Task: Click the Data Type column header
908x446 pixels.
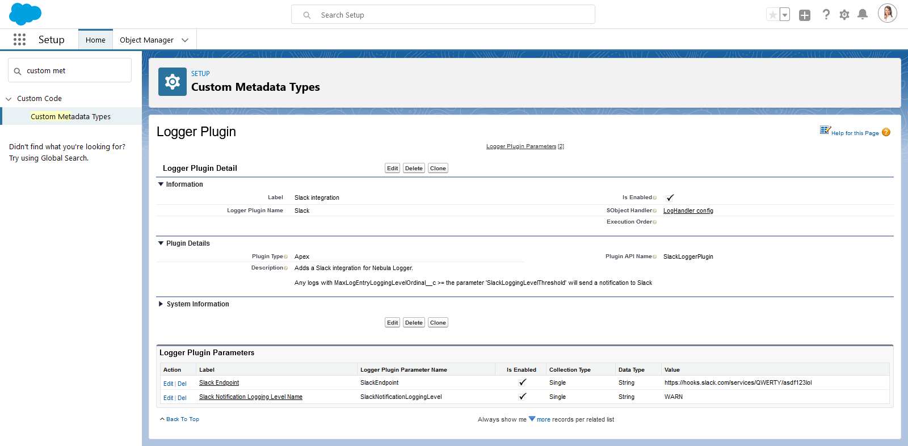Action: point(632,370)
